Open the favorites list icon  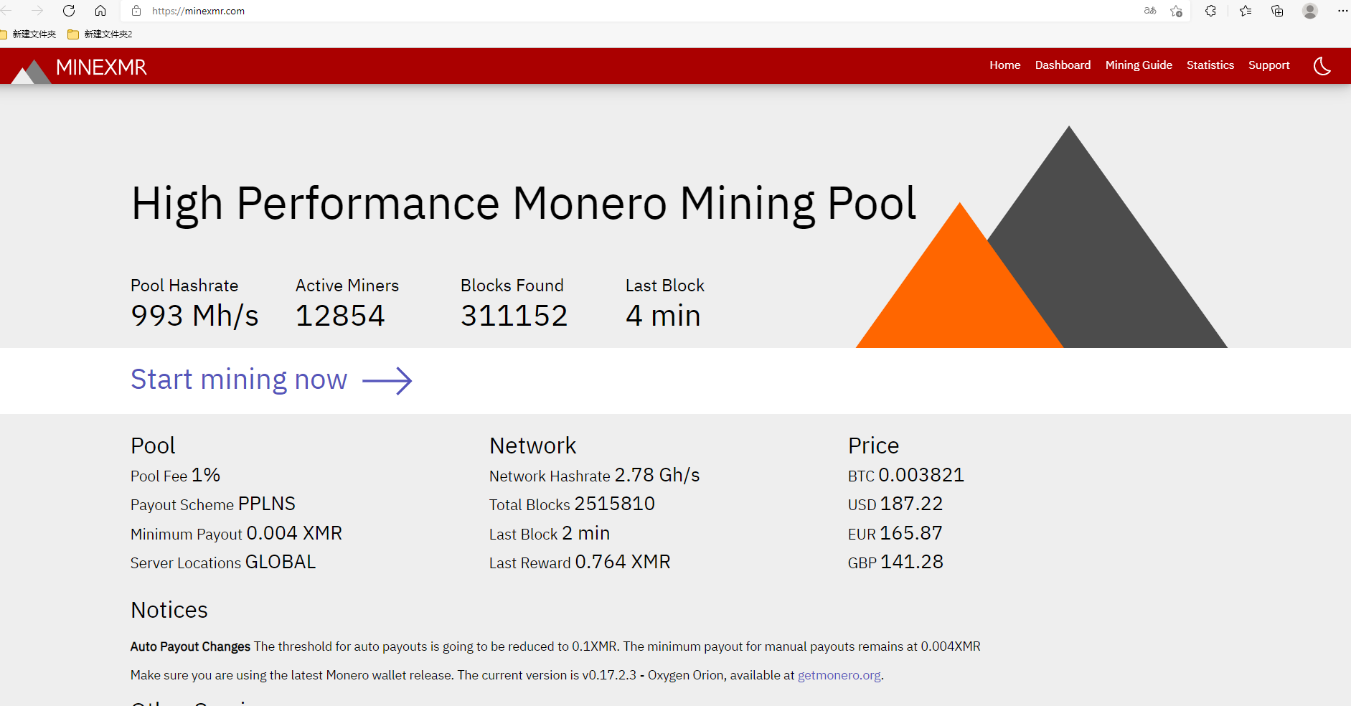(1246, 11)
